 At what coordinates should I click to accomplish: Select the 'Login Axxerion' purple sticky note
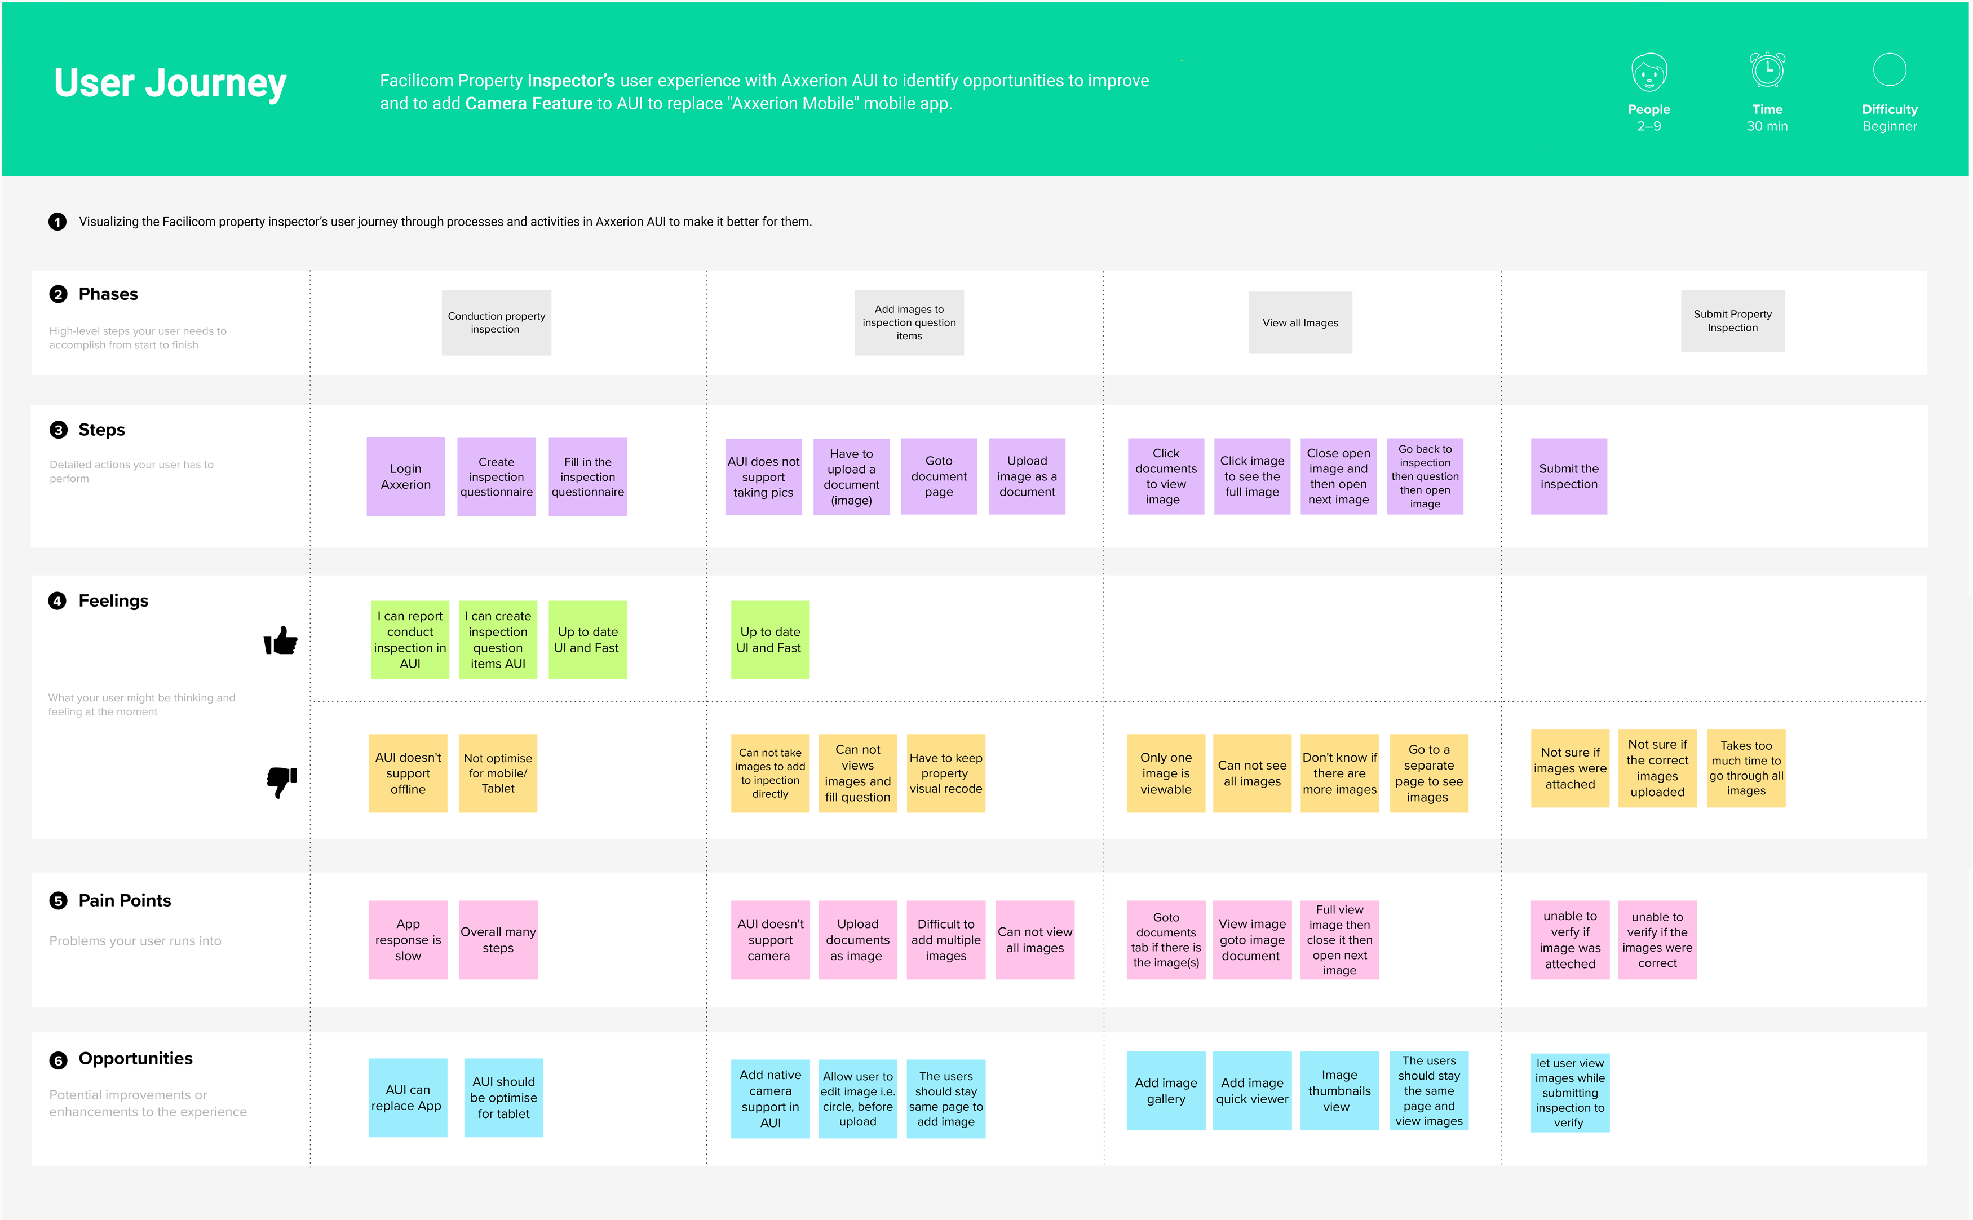[x=406, y=477]
